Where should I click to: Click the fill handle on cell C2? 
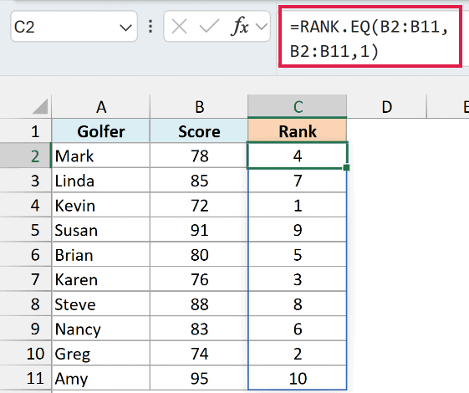point(346,167)
